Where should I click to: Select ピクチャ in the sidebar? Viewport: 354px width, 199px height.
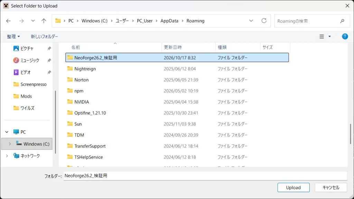pos(27,48)
